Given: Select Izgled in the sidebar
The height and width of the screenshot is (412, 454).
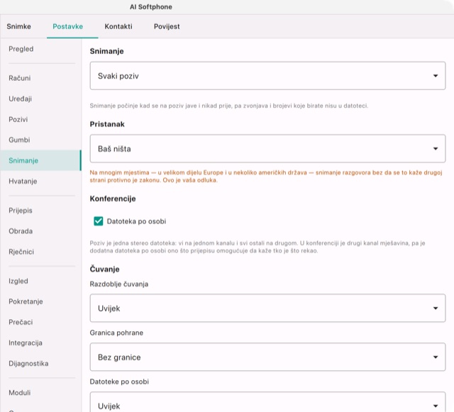Looking at the screenshot, I should [x=40, y=281].
